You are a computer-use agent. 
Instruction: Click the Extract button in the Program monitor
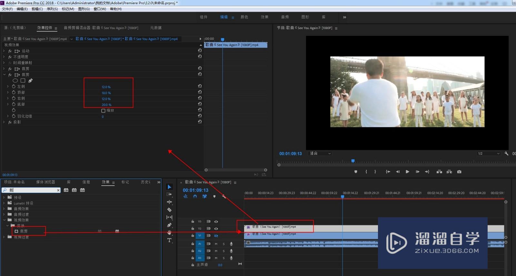pyautogui.click(x=449, y=172)
